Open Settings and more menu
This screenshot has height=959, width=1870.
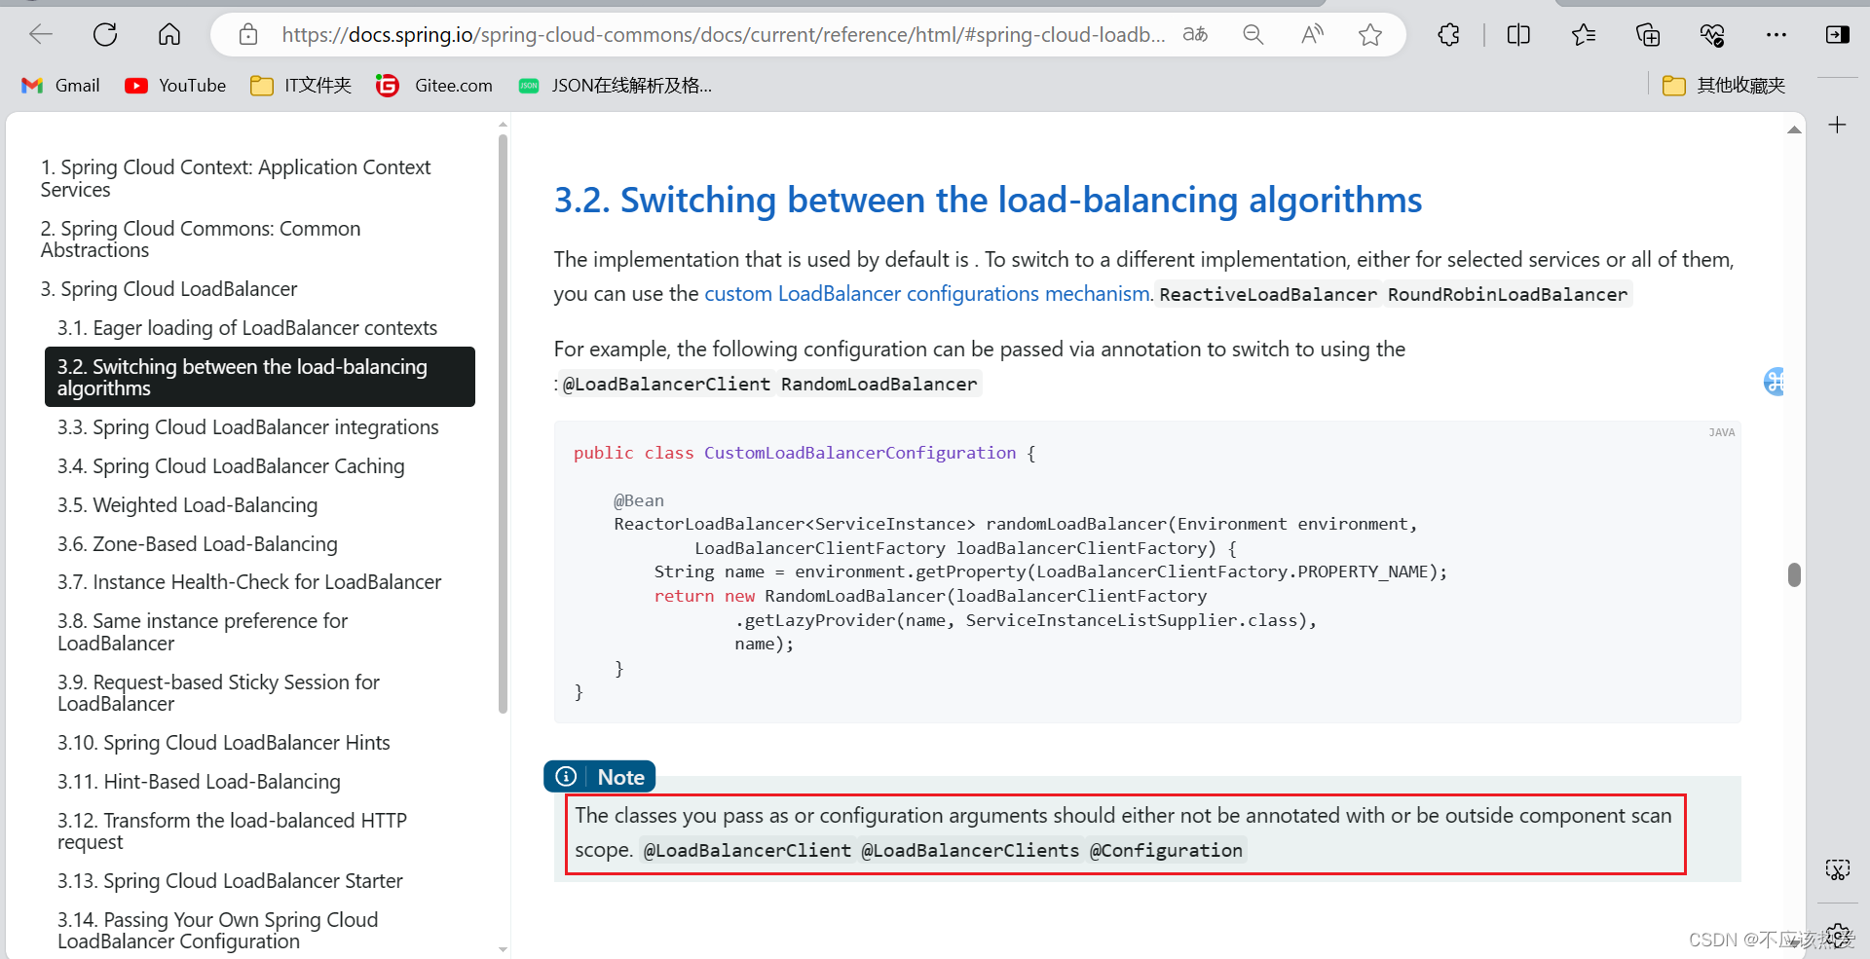click(x=1776, y=34)
